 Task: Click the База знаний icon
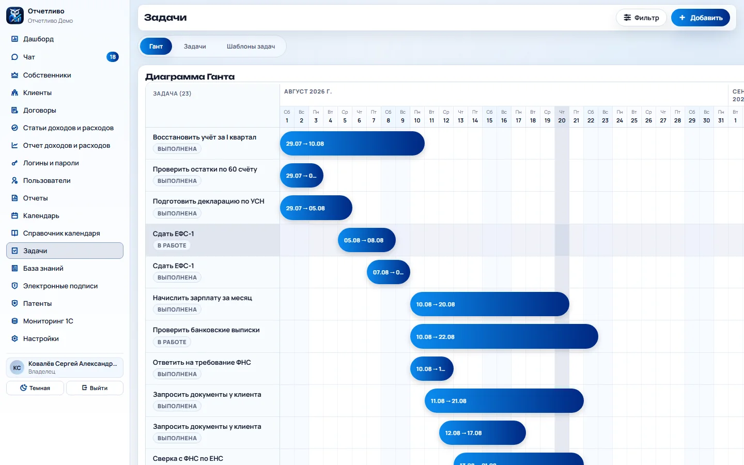(x=14, y=268)
